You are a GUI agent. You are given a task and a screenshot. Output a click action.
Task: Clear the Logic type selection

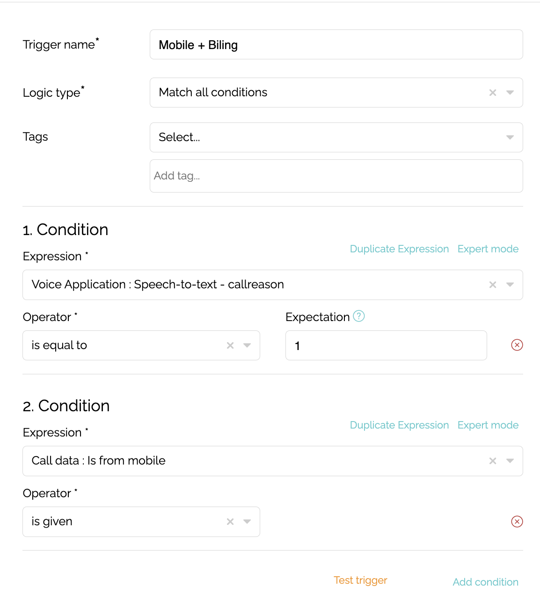click(x=493, y=93)
